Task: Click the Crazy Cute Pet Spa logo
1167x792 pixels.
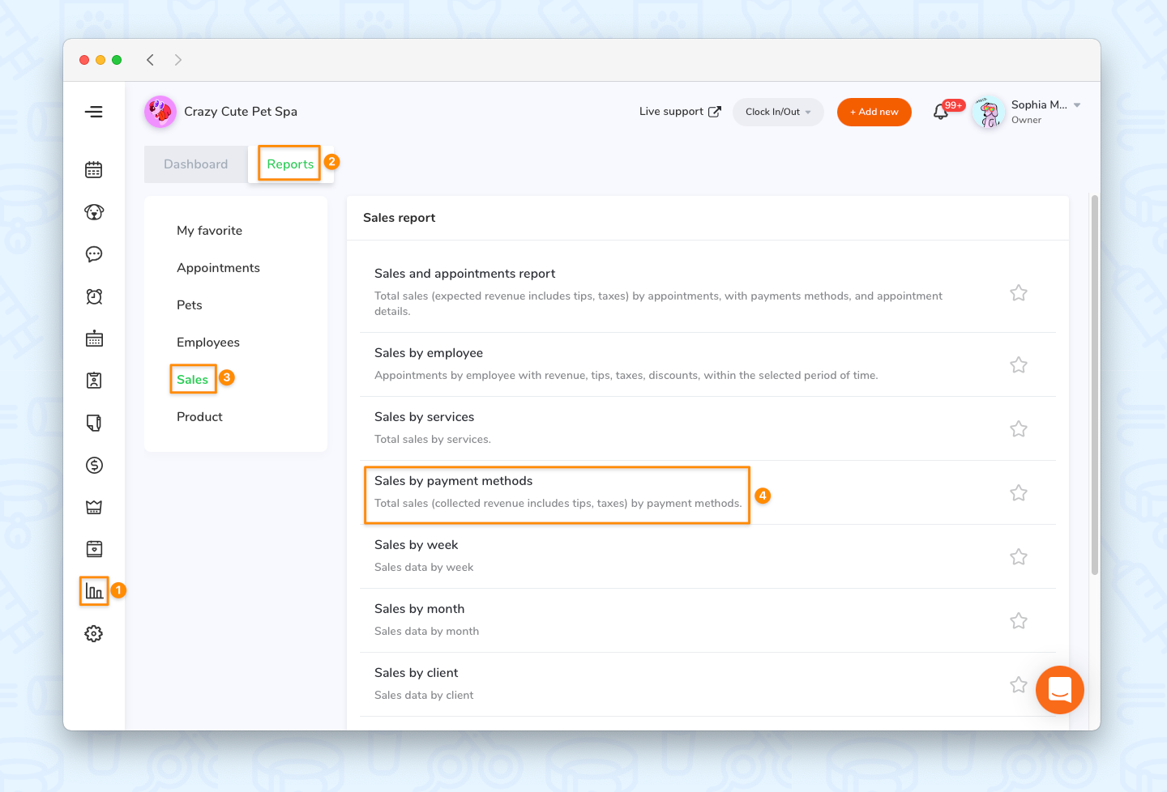Action: [x=160, y=112]
